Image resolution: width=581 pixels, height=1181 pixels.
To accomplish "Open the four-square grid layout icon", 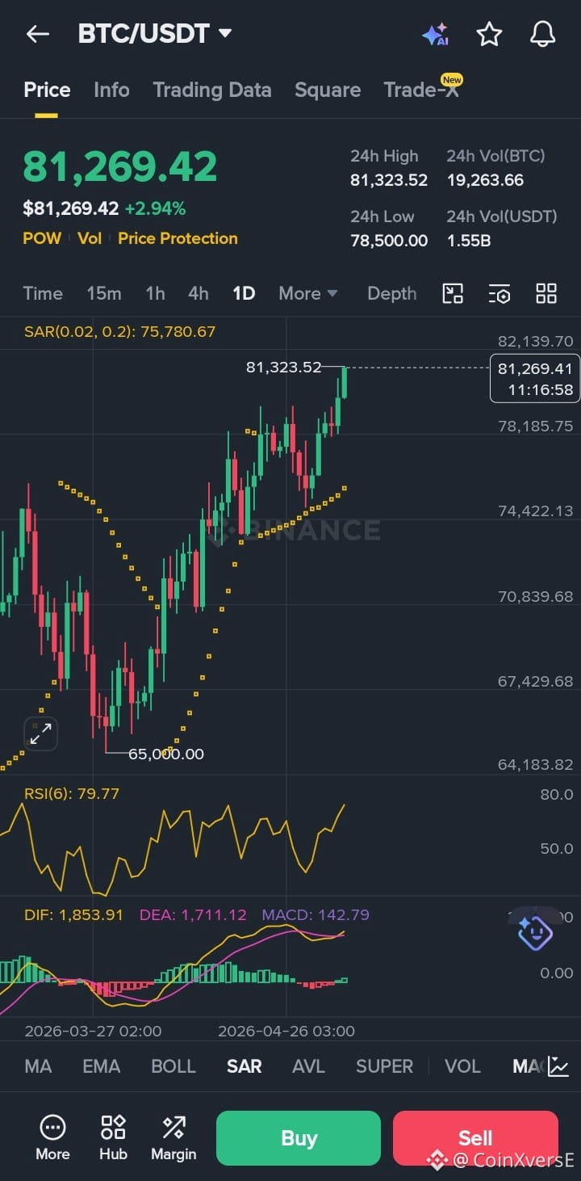I will point(546,294).
